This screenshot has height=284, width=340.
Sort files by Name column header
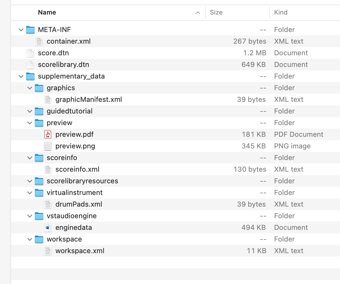tap(47, 13)
